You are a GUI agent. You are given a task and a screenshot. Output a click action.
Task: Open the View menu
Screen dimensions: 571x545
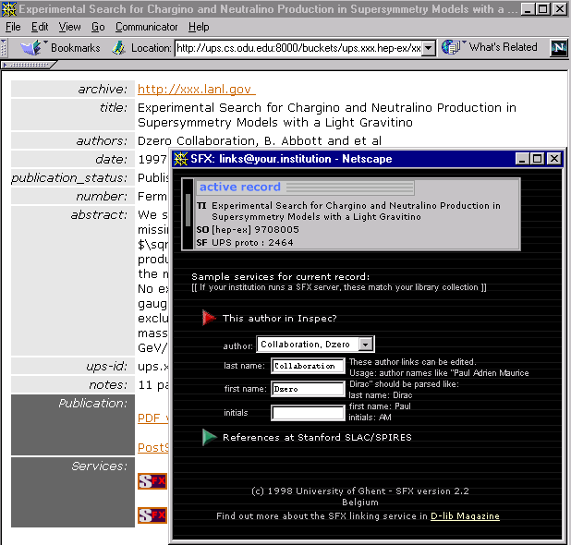pyautogui.click(x=69, y=27)
